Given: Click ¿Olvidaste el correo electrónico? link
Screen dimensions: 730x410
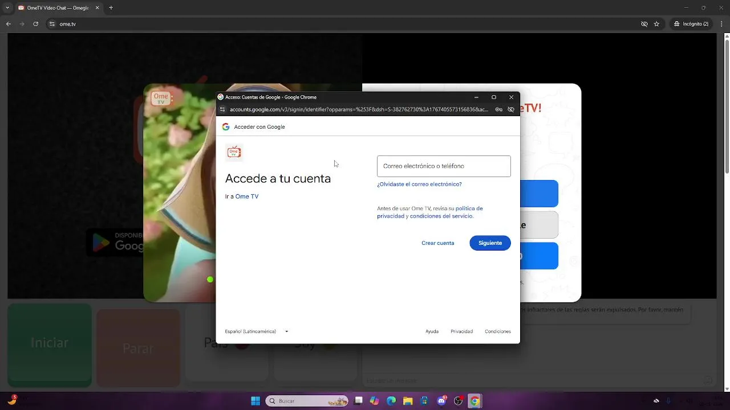Looking at the screenshot, I should click(419, 184).
